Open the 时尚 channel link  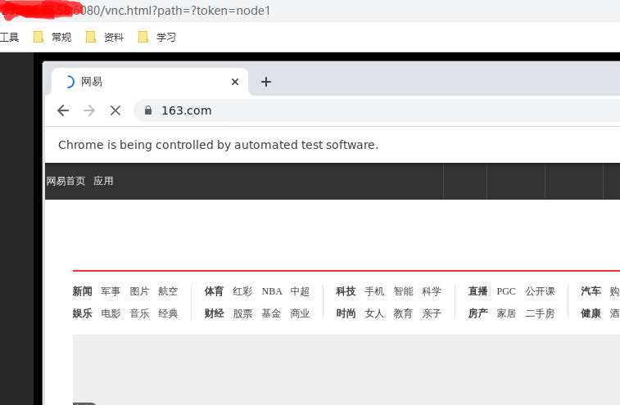[x=346, y=313]
